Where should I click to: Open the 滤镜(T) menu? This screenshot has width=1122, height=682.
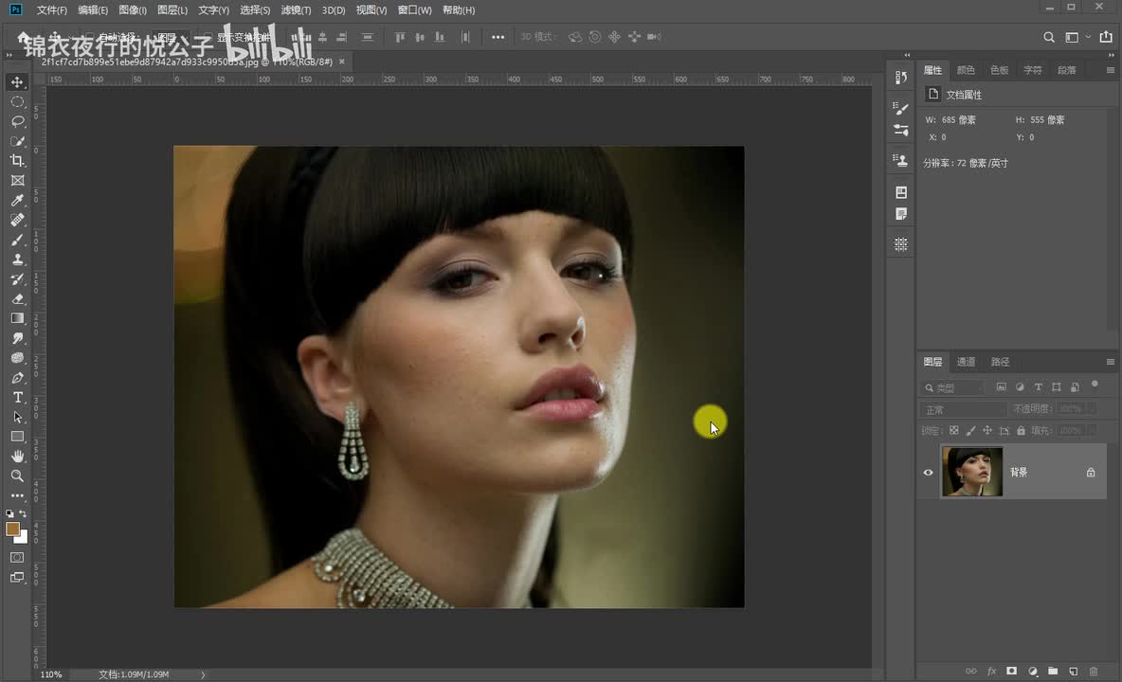[x=296, y=10]
